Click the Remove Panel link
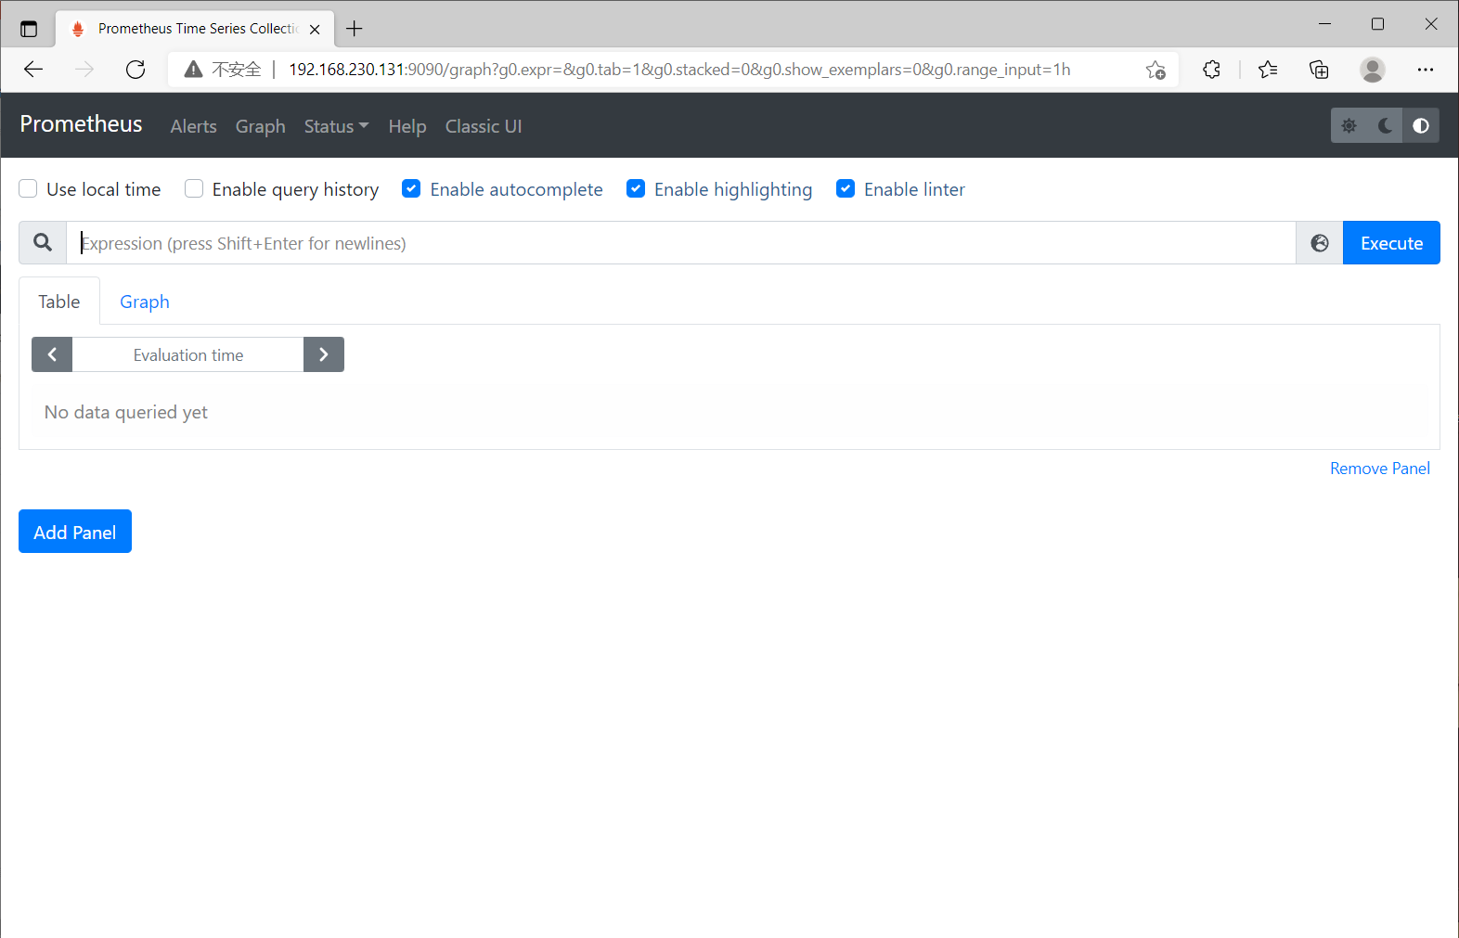Viewport: 1459px width, 938px height. point(1380,469)
